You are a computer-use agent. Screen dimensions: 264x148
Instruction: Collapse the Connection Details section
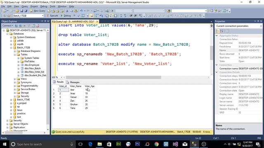(217, 72)
